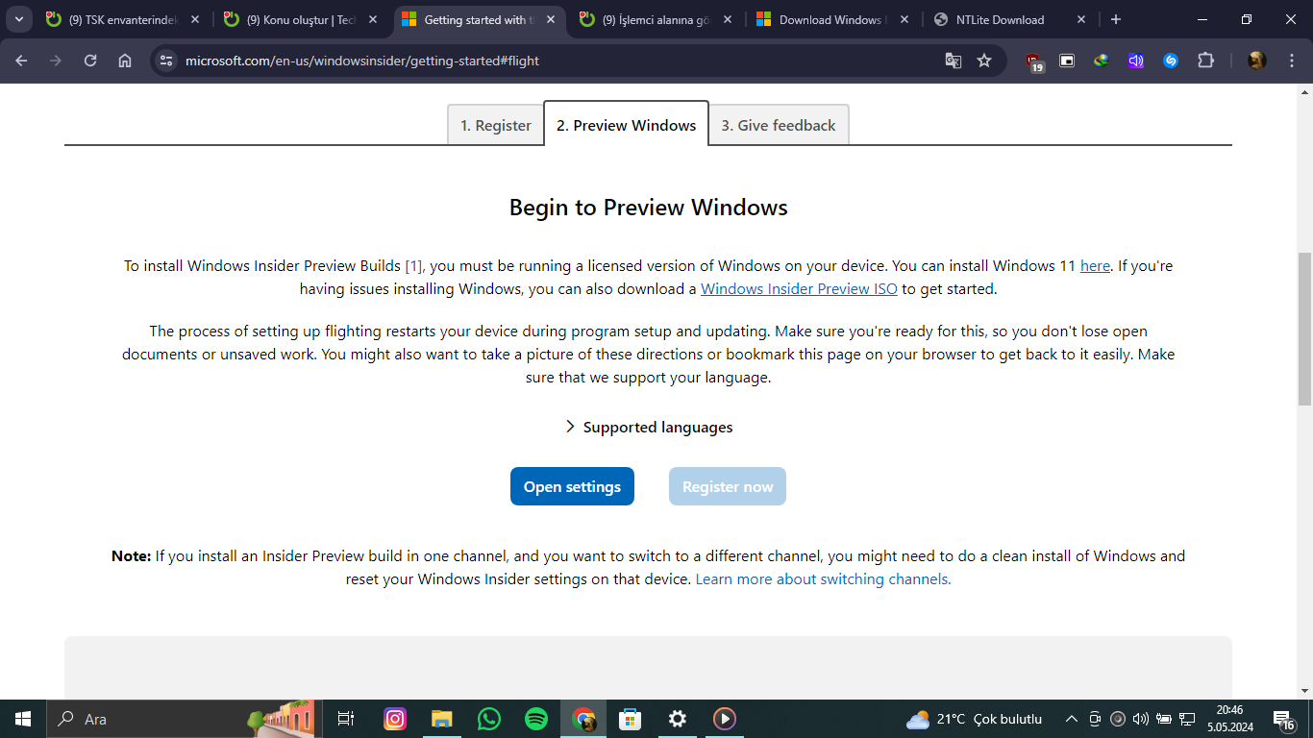Show hidden system tray icons
Viewport: 1313px width, 738px height.
1072,719
